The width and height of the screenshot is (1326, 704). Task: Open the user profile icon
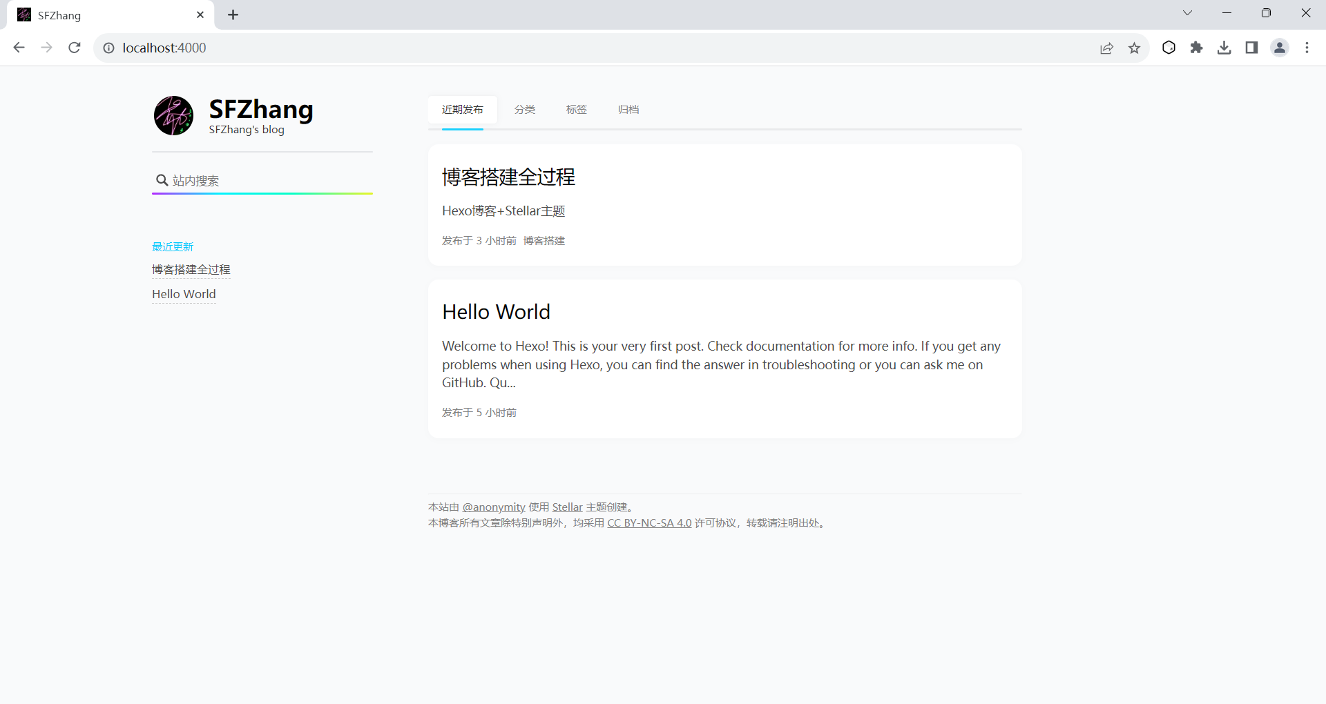coord(1279,48)
